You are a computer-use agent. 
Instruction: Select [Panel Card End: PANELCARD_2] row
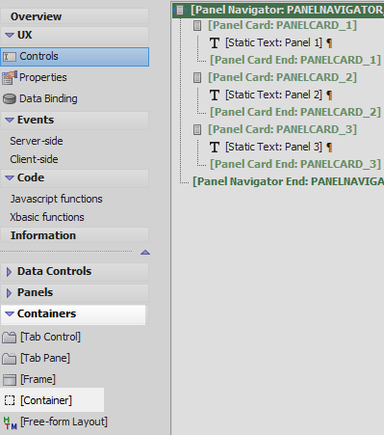[295, 112]
